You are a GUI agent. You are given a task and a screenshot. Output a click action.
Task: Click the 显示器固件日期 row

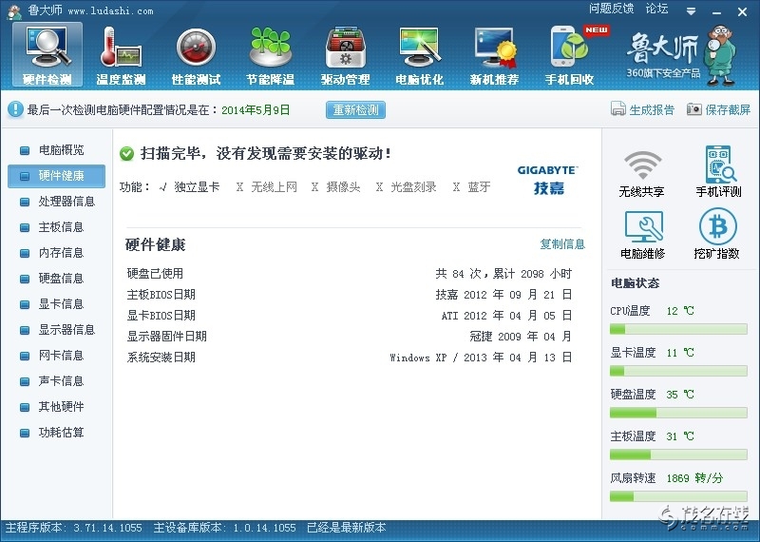click(x=349, y=337)
